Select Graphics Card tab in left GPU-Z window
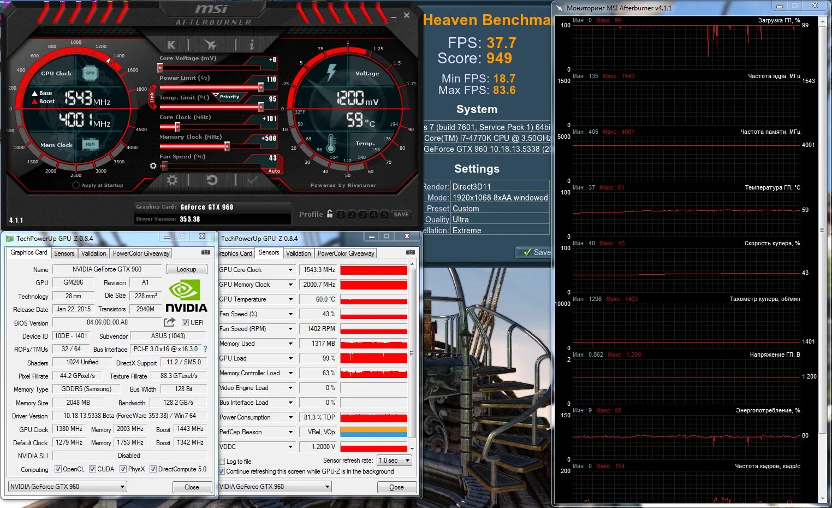 [x=29, y=252]
